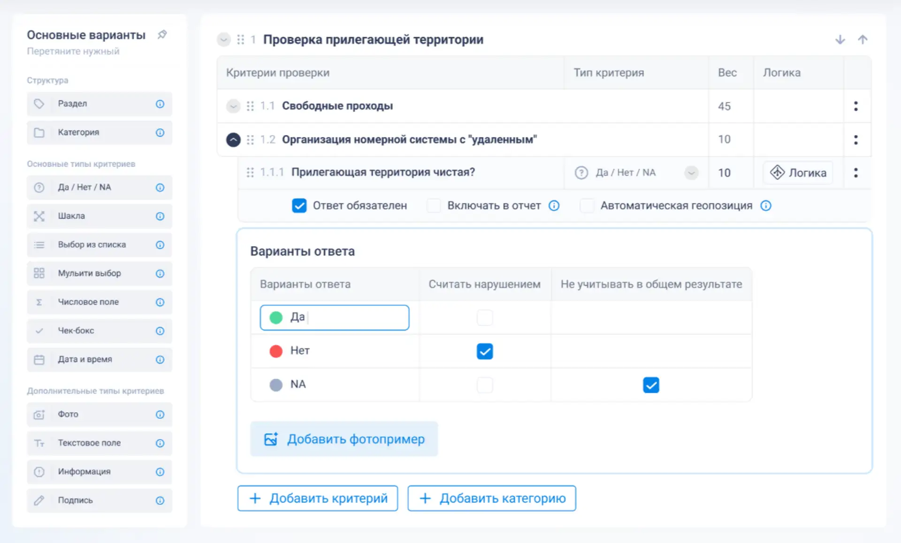Image resolution: width=901 pixels, height=543 pixels.
Task: Open info icon for Мульити выбор
Action: coord(160,273)
